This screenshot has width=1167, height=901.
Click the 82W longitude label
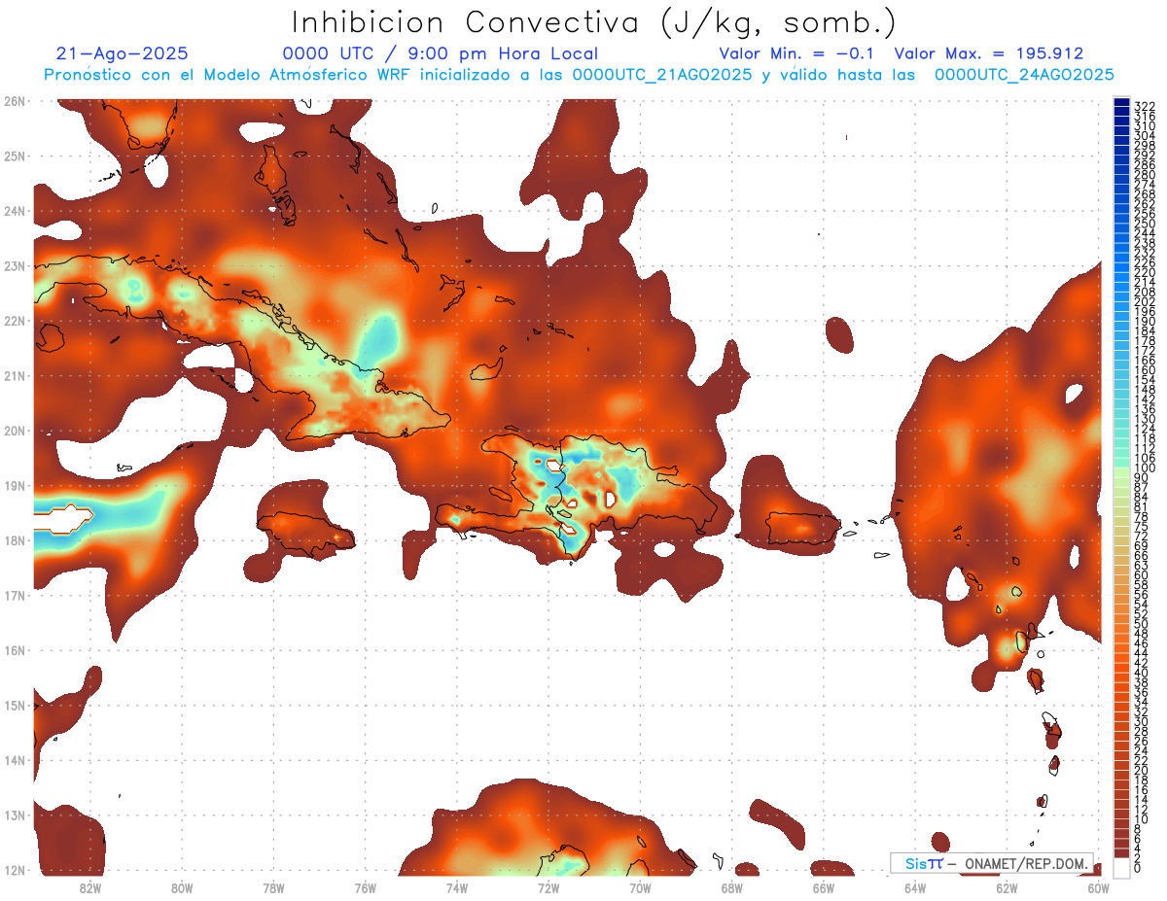(89, 887)
